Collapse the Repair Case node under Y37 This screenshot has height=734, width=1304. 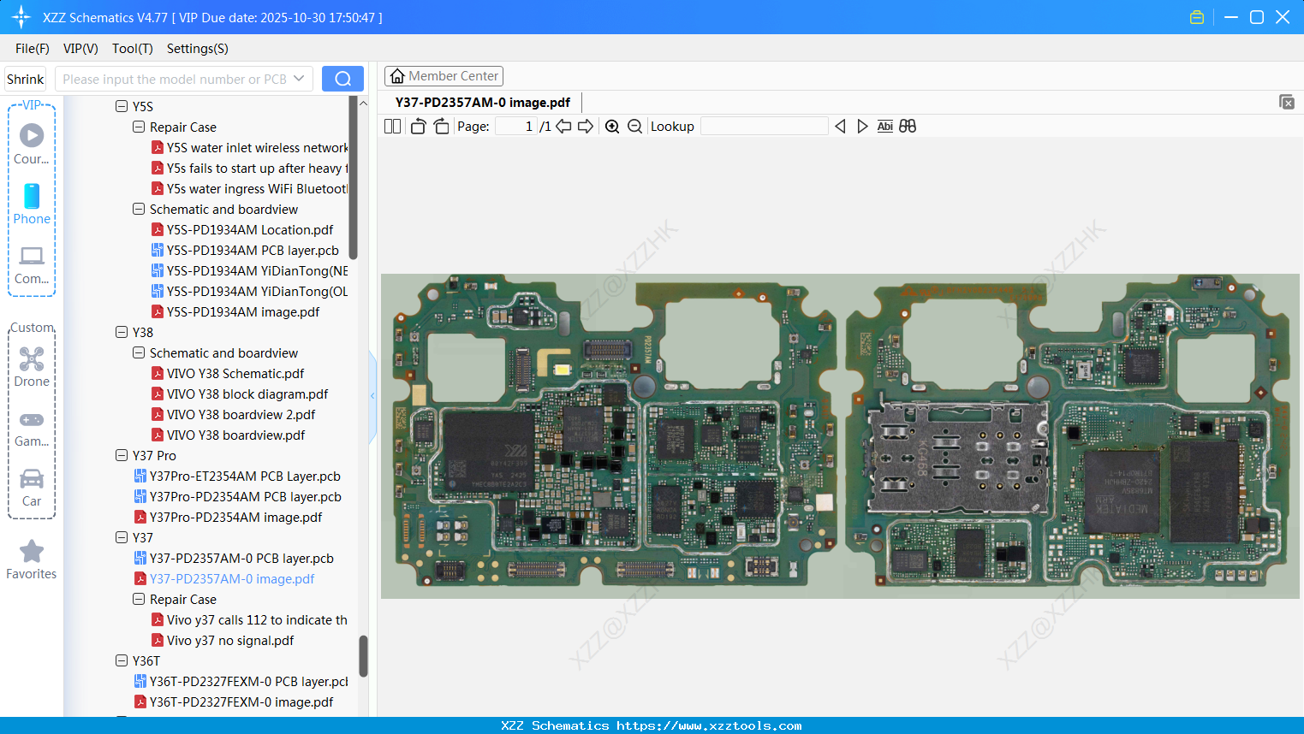pyautogui.click(x=138, y=599)
